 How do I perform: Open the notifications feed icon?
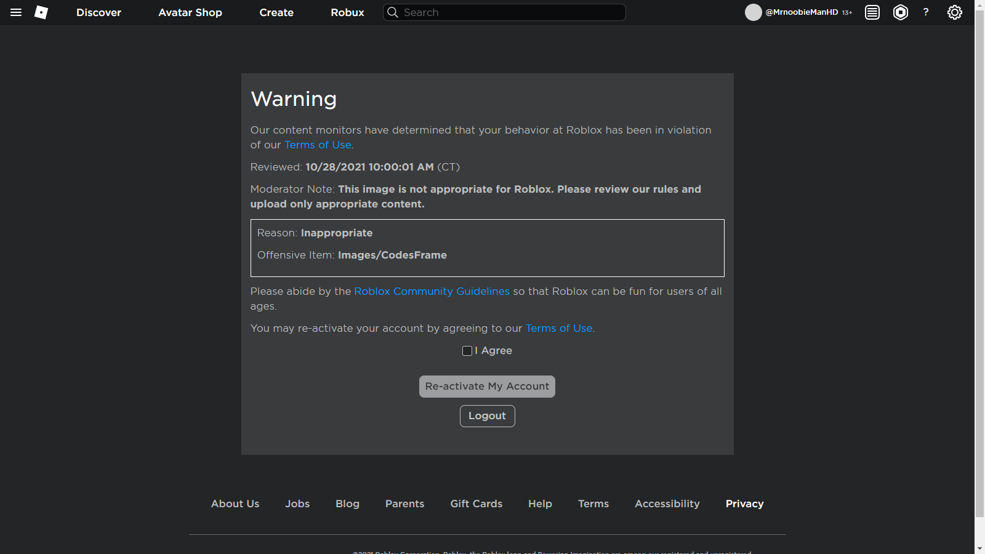(872, 12)
